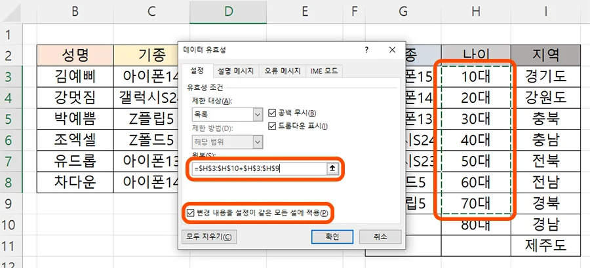
Task: Click cell containing Z플립5 in column C
Action: (146, 119)
